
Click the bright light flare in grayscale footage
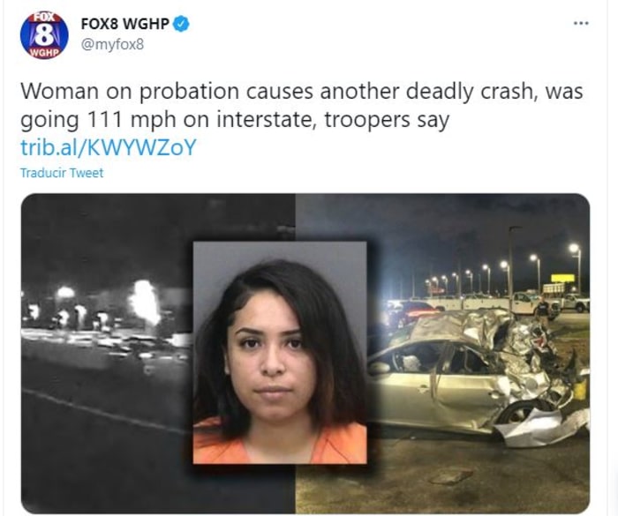[144, 303]
